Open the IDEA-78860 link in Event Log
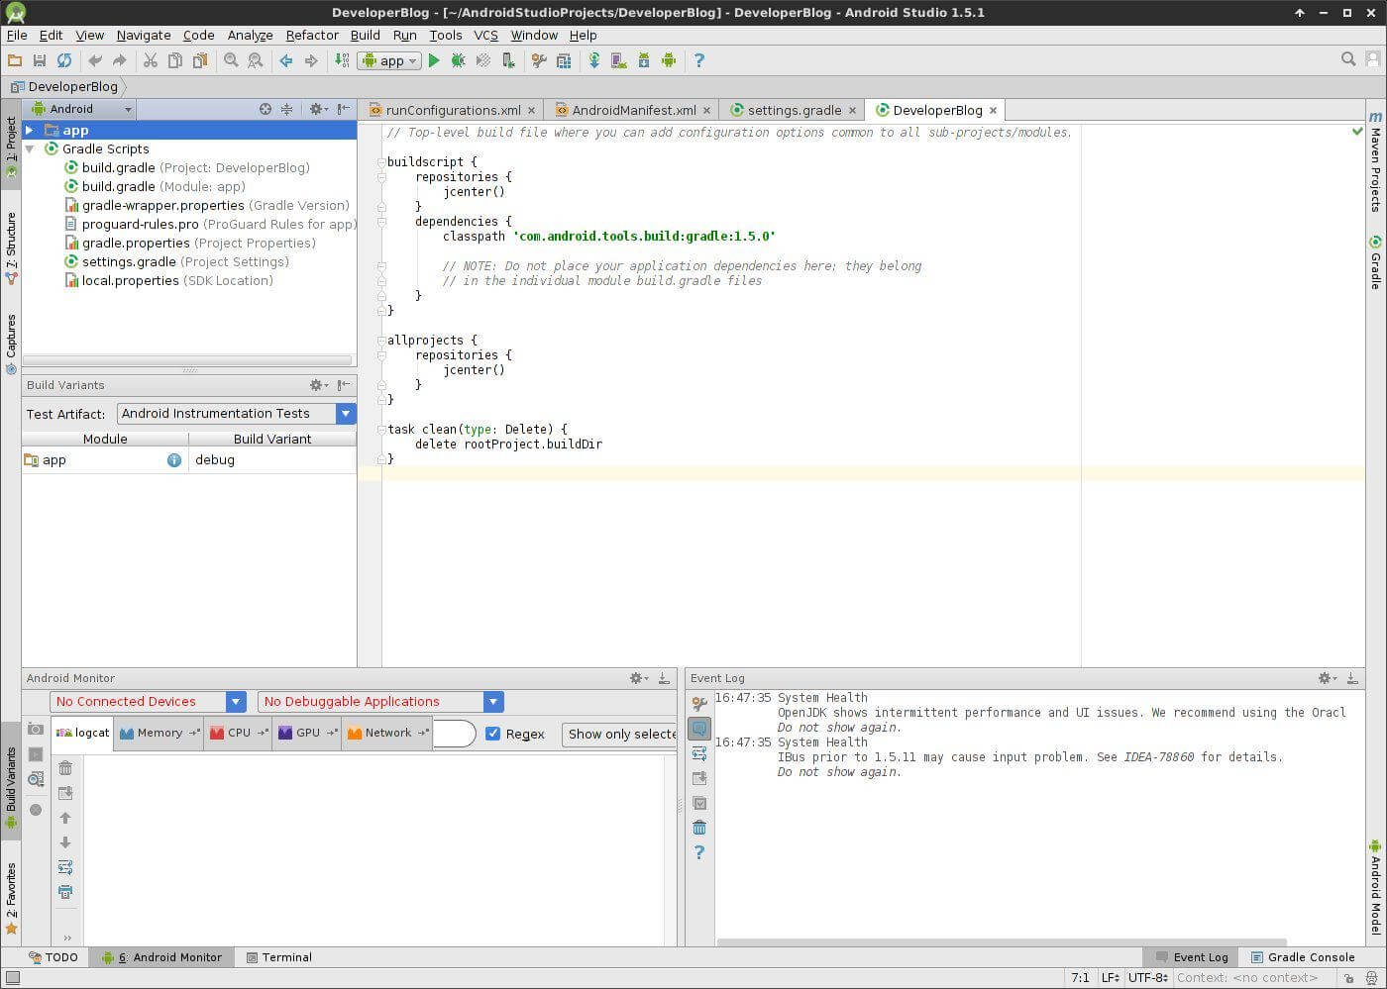Image resolution: width=1387 pixels, height=989 pixels. click(1158, 757)
